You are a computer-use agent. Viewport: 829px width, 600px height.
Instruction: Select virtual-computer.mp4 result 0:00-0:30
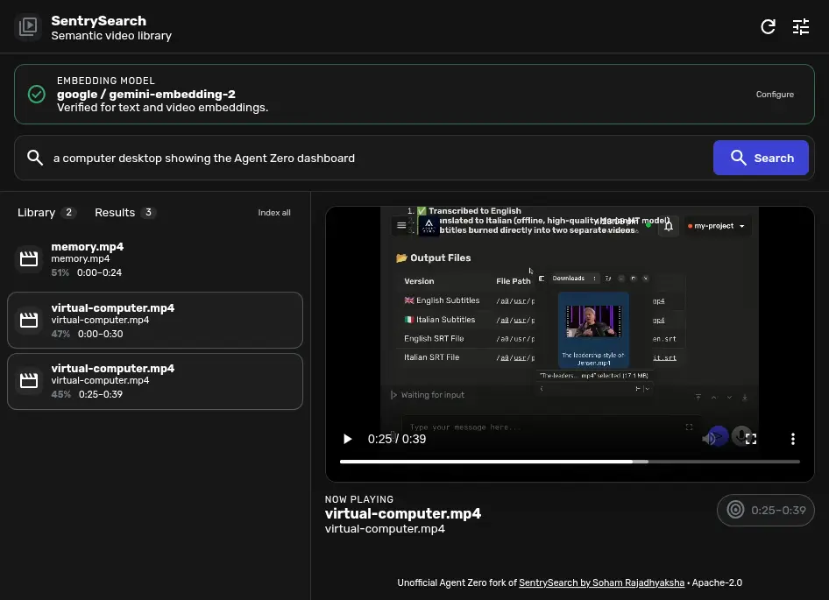[155, 321]
